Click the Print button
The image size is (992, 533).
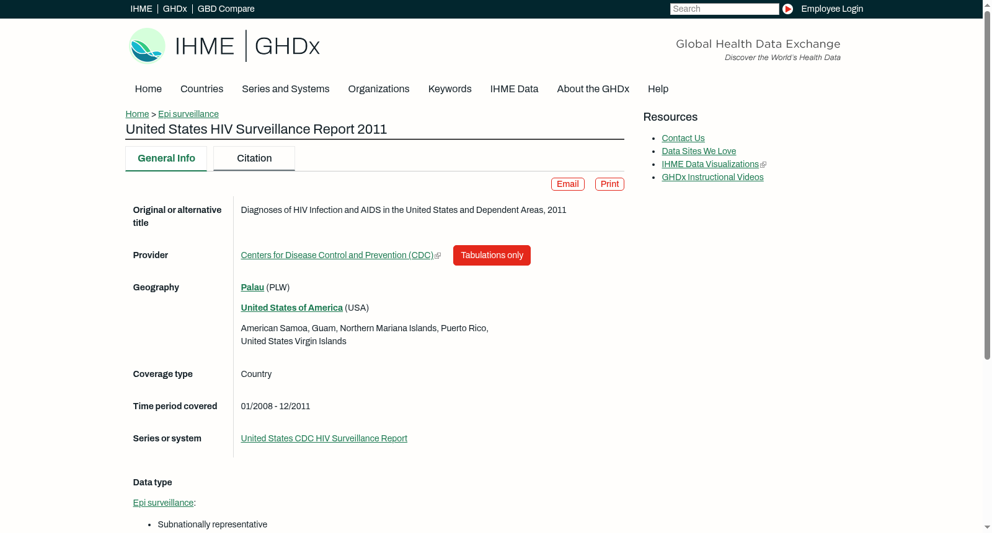609,184
